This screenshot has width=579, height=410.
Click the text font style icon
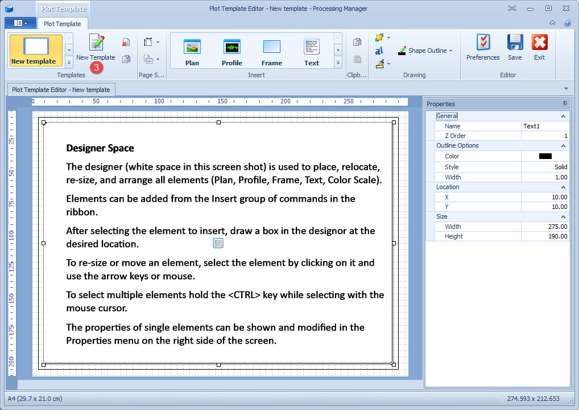(379, 51)
